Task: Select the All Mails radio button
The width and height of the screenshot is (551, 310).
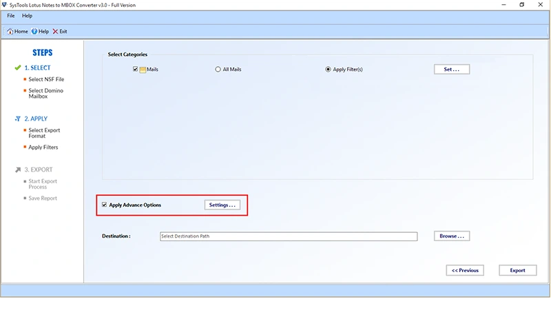Action: pos(218,70)
